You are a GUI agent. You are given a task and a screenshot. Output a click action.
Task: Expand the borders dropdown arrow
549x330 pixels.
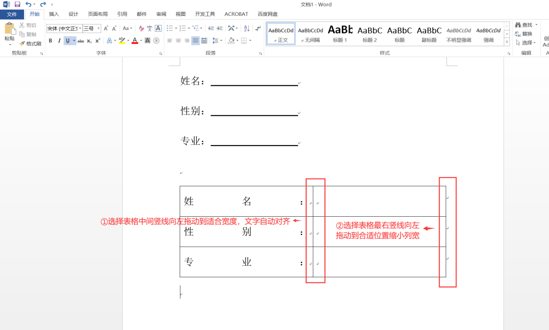click(x=250, y=41)
